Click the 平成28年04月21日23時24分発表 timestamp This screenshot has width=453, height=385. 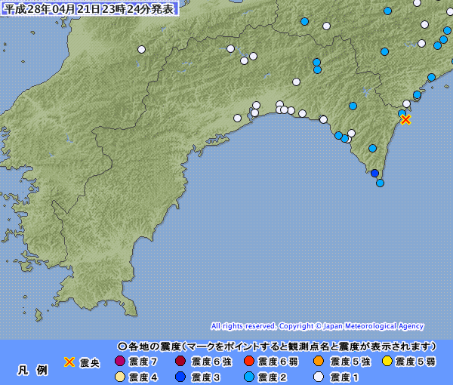coord(90,9)
